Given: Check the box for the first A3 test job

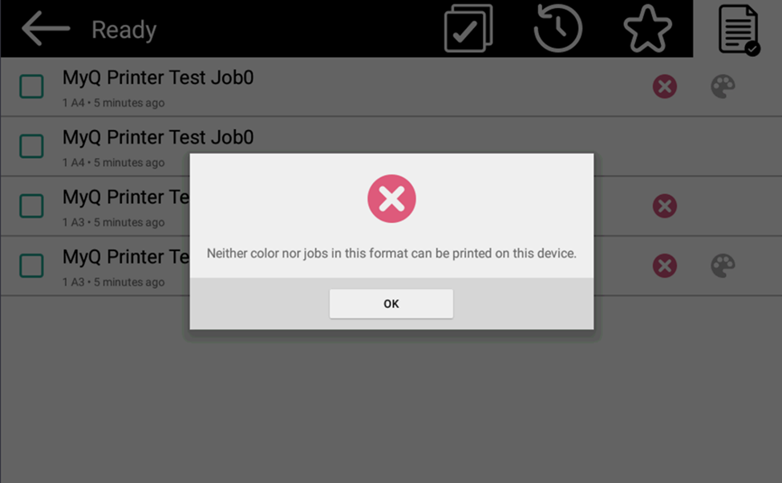Looking at the screenshot, I should [31, 205].
